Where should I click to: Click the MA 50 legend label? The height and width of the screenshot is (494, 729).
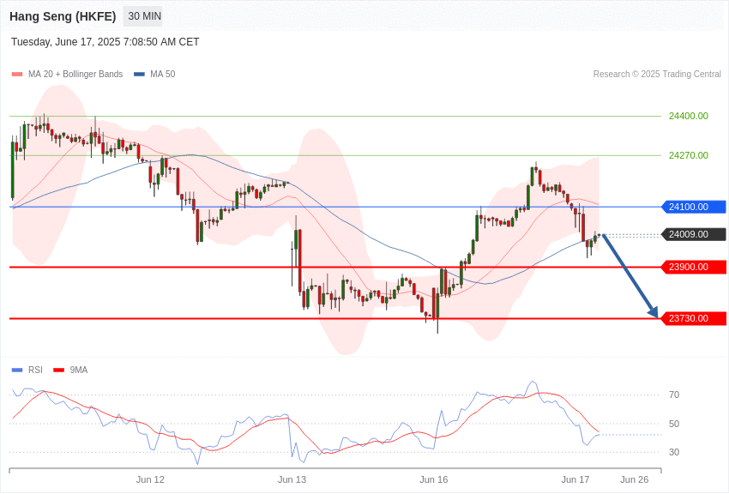163,75
